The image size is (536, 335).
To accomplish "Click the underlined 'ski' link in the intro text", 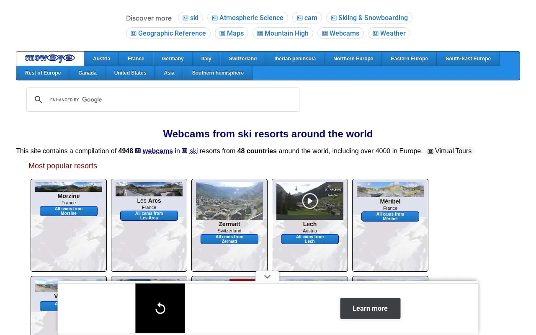I will coord(193,151).
